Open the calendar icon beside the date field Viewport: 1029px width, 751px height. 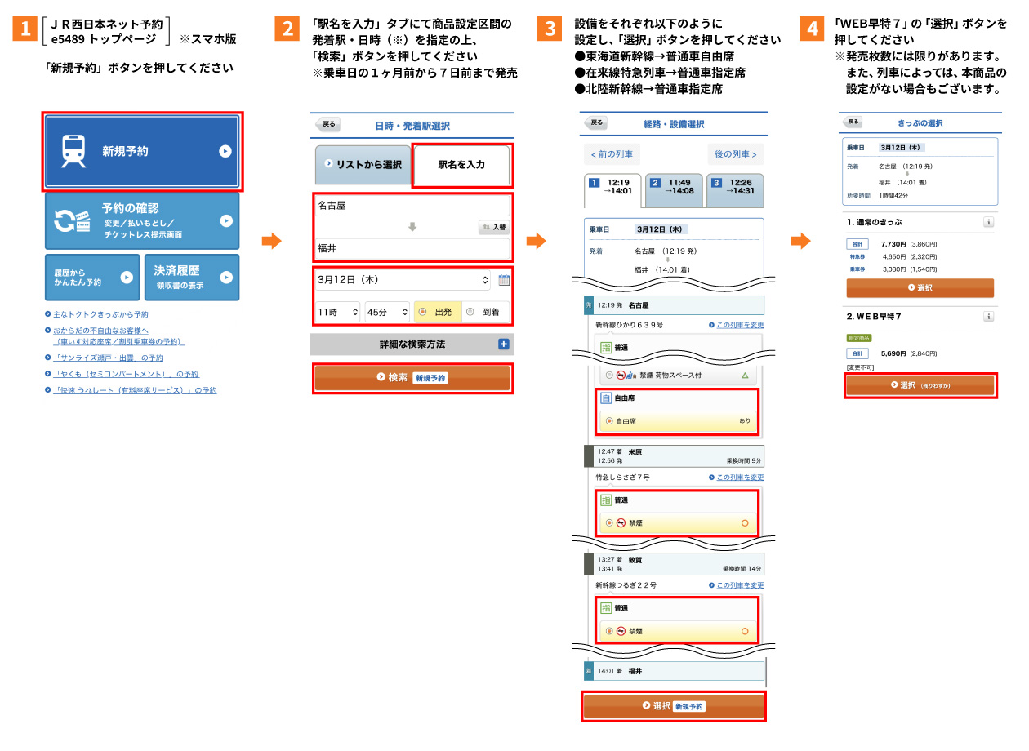pos(504,280)
